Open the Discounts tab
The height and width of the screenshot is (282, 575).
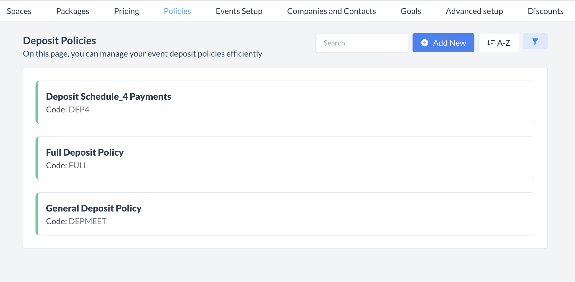(545, 11)
